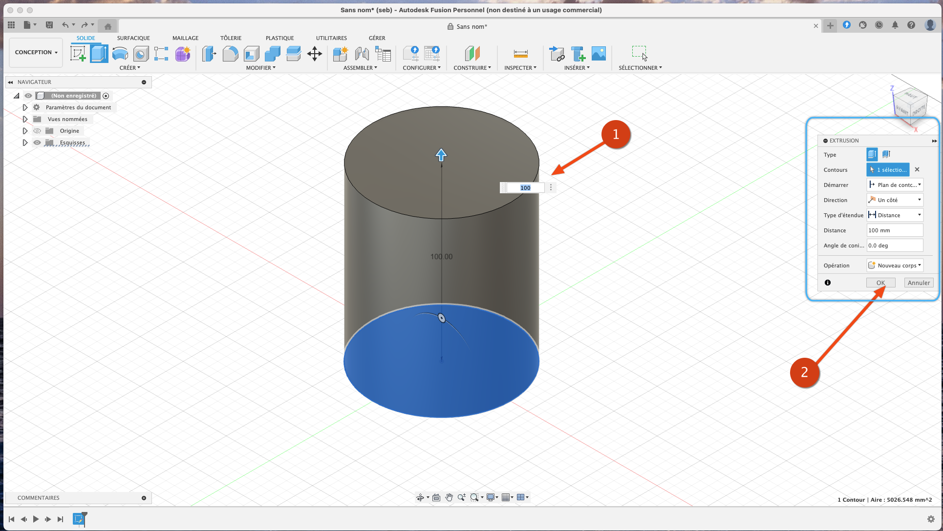Viewport: 943px width, 531px height.
Task: Click OK in the Extrusion dialog
Action: [880, 283]
